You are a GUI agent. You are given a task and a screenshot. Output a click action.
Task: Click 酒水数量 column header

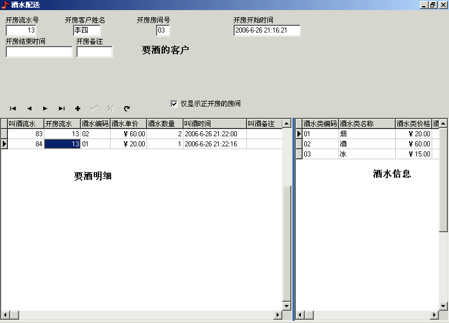tap(164, 123)
